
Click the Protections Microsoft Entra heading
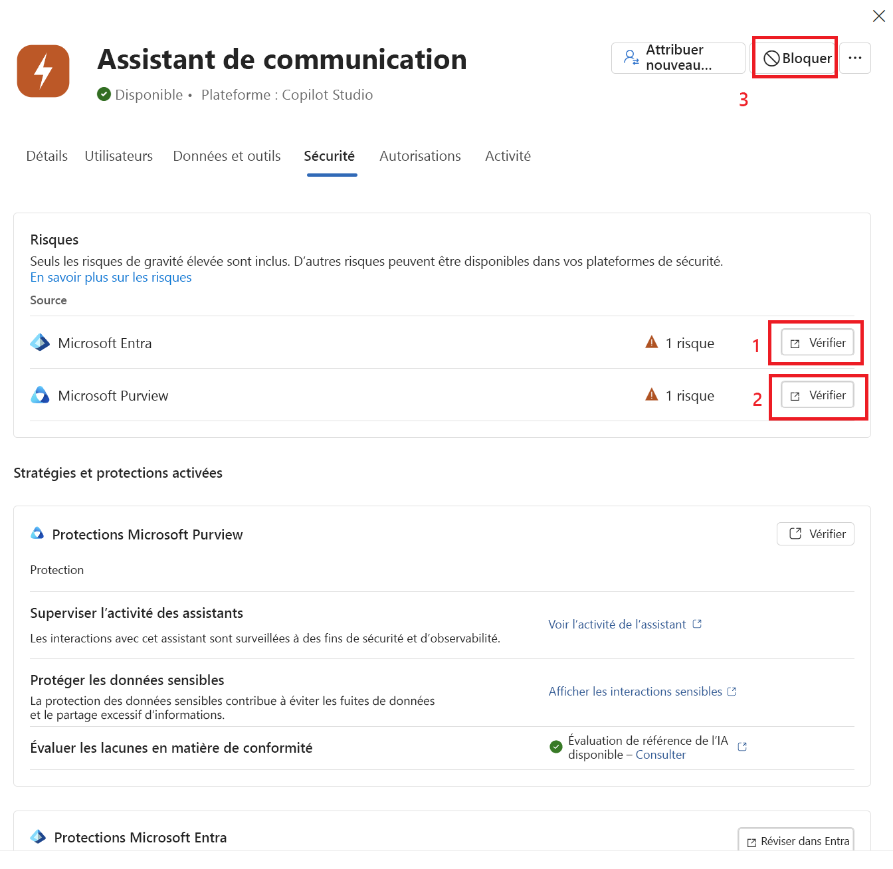click(140, 837)
